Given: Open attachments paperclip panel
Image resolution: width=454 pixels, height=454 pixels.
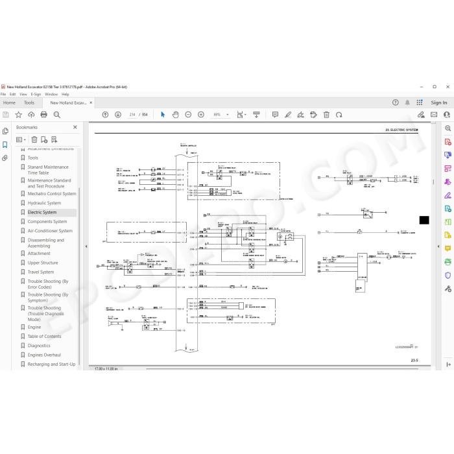Looking at the screenshot, I should pos(5,158).
